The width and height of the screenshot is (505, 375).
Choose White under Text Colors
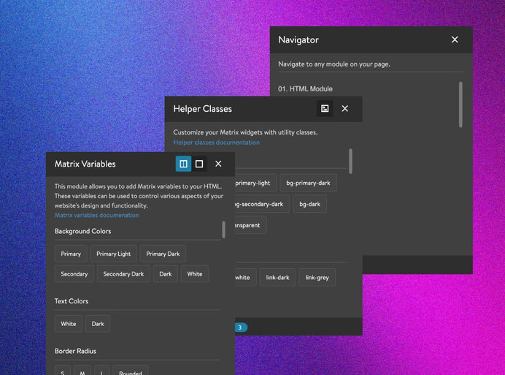[68, 324]
